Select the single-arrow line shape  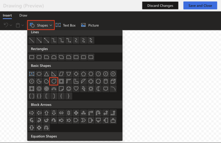point(39,40)
